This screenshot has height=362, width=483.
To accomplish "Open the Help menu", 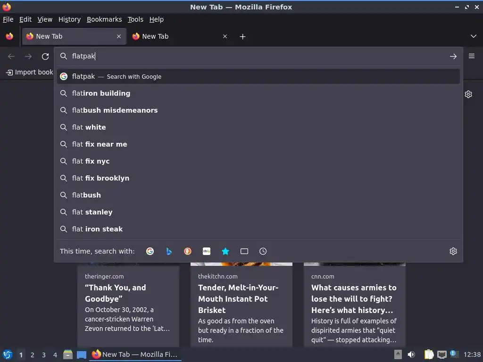I will coord(157,19).
